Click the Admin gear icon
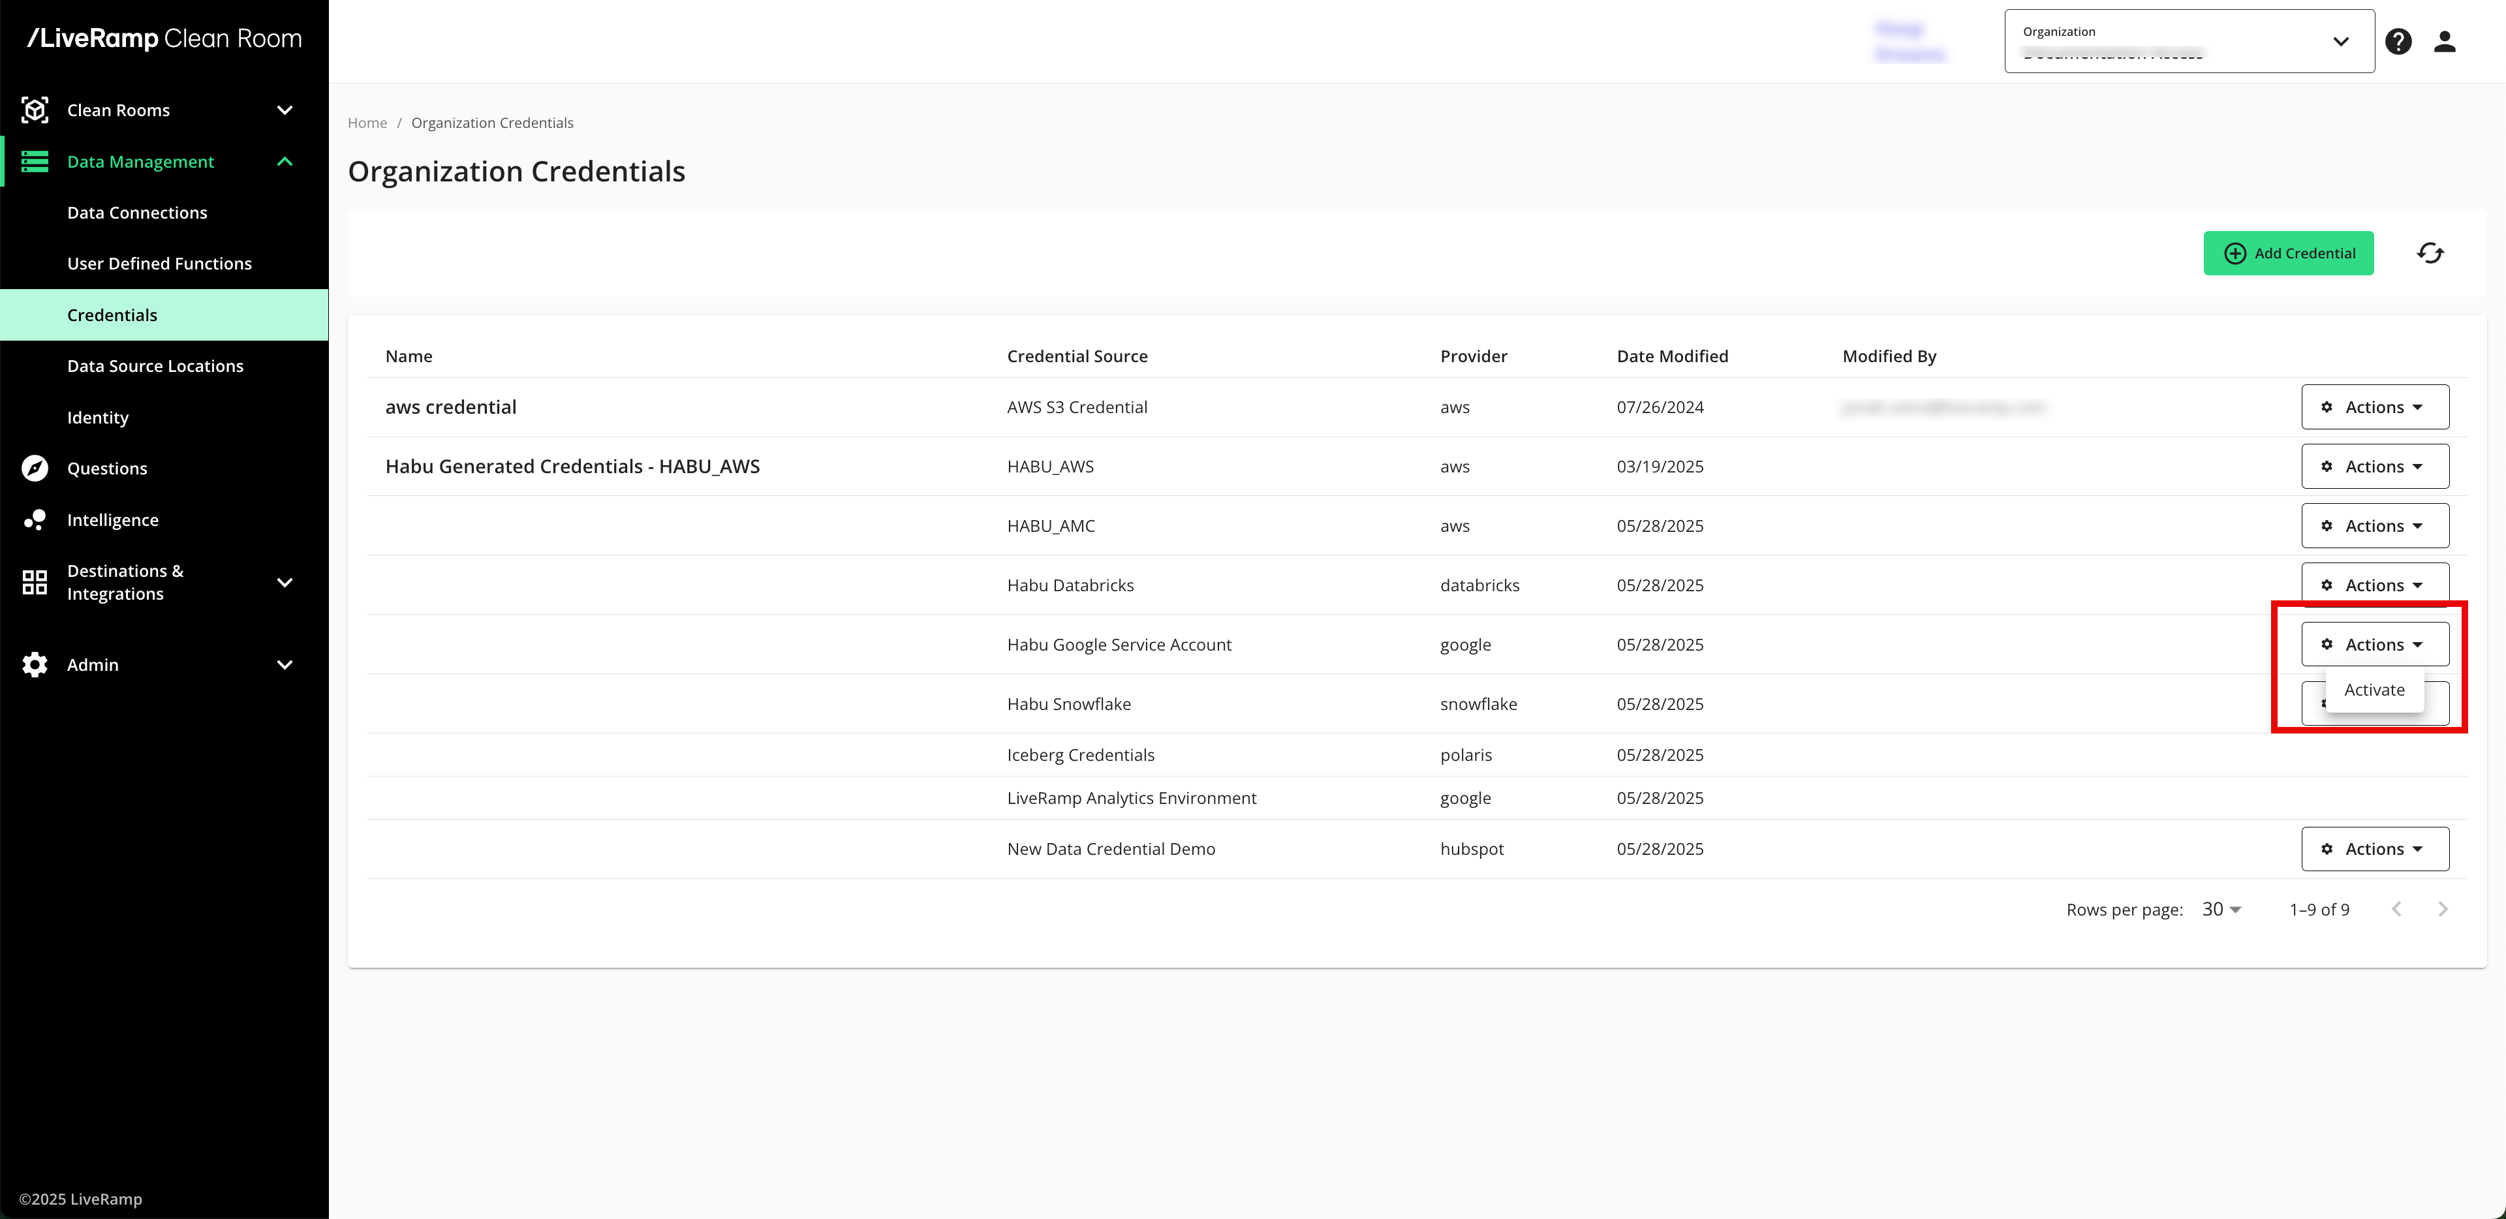The width and height of the screenshot is (2506, 1219). (x=35, y=664)
